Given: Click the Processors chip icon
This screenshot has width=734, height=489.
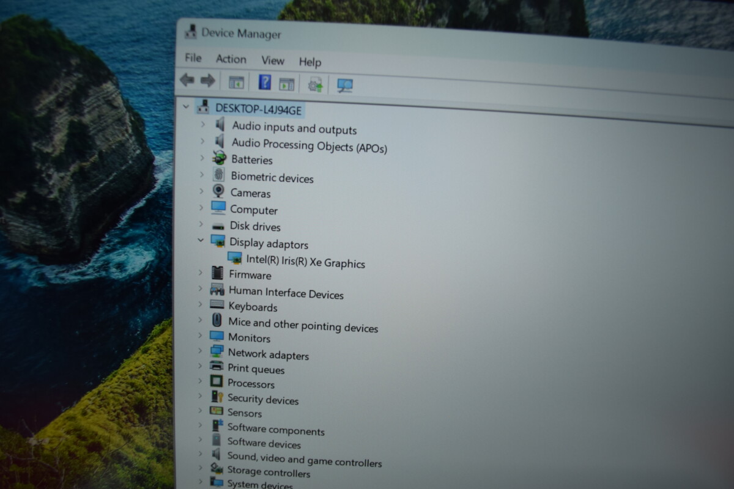Looking at the screenshot, I should point(217,381).
